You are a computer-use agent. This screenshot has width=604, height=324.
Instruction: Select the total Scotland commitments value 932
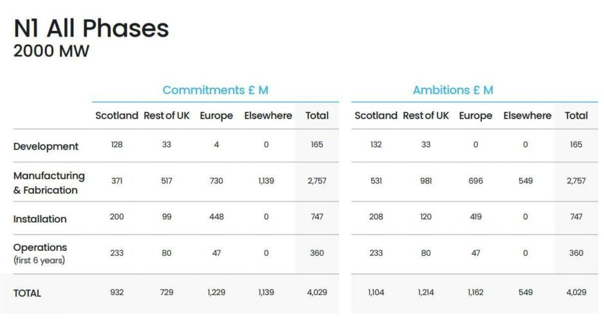pyautogui.click(x=116, y=293)
